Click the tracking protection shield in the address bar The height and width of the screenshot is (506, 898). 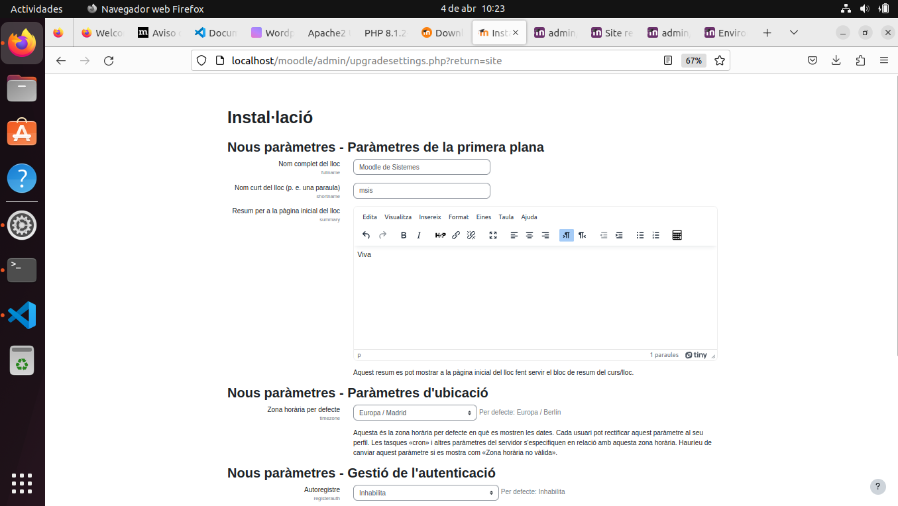[x=201, y=60]
